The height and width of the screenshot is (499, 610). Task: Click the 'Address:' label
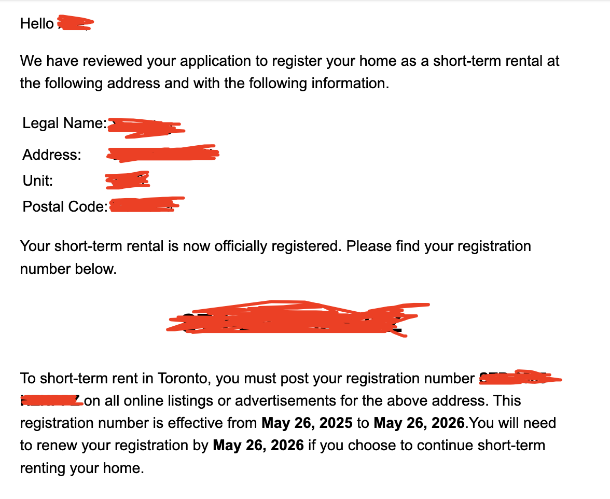click(x=52, y=155)
